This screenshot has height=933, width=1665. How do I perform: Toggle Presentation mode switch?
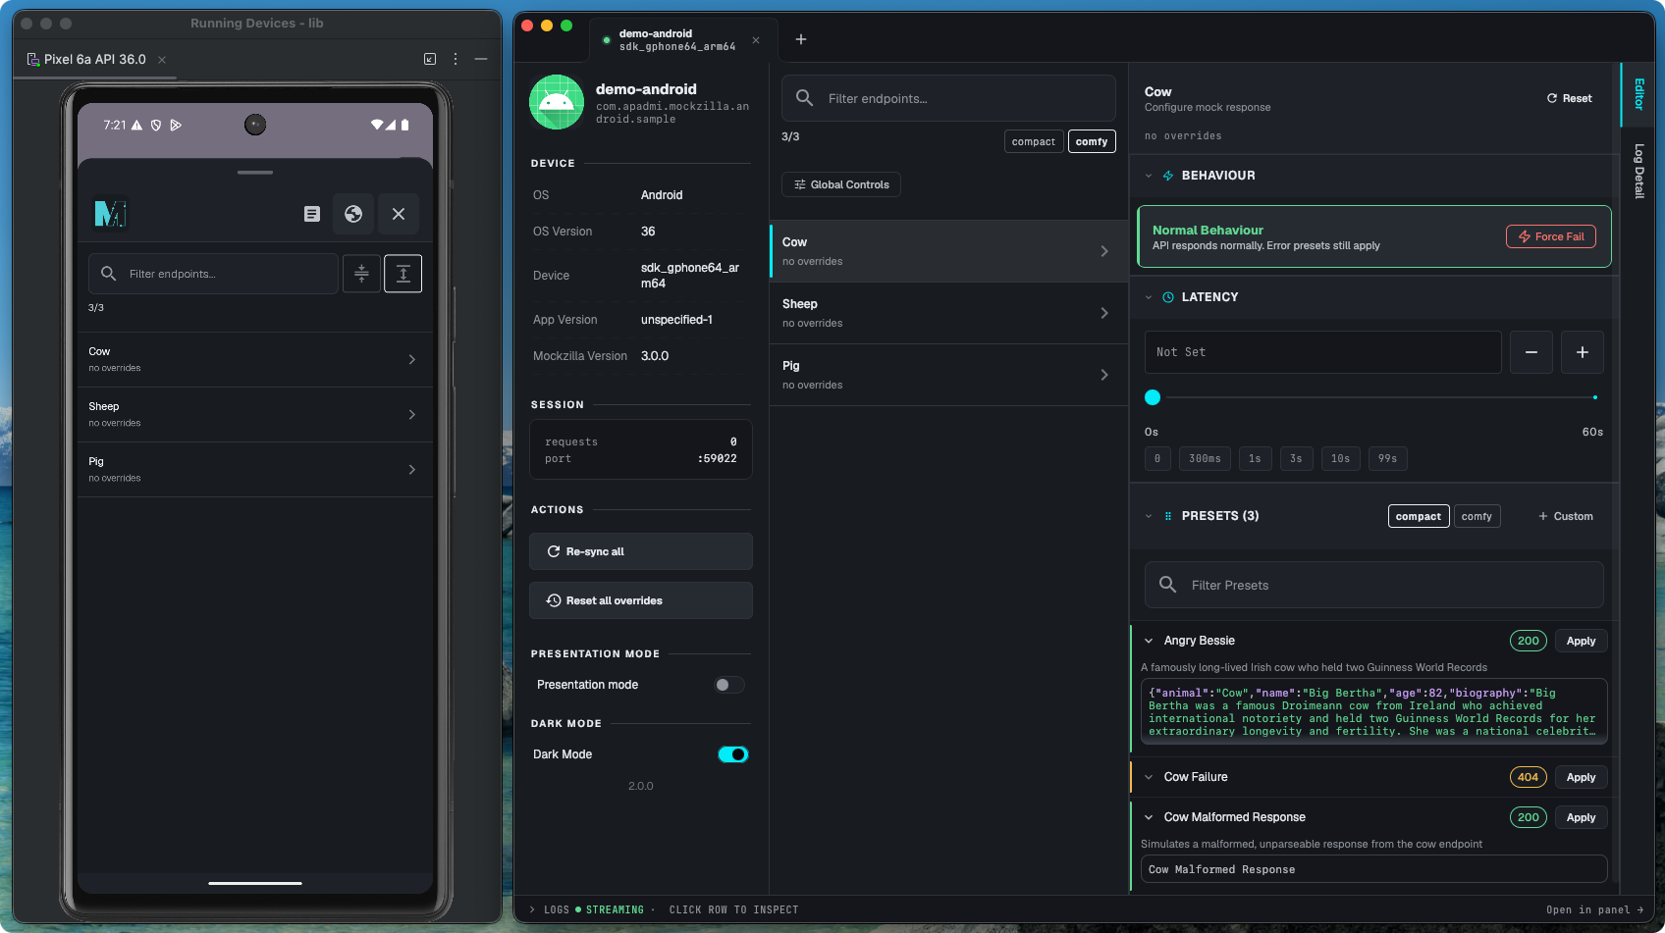(728, 685)
